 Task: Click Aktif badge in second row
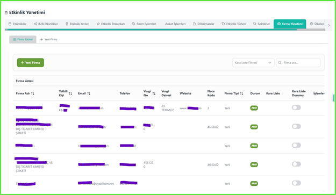pyautogui.click(x=254, y=127)
